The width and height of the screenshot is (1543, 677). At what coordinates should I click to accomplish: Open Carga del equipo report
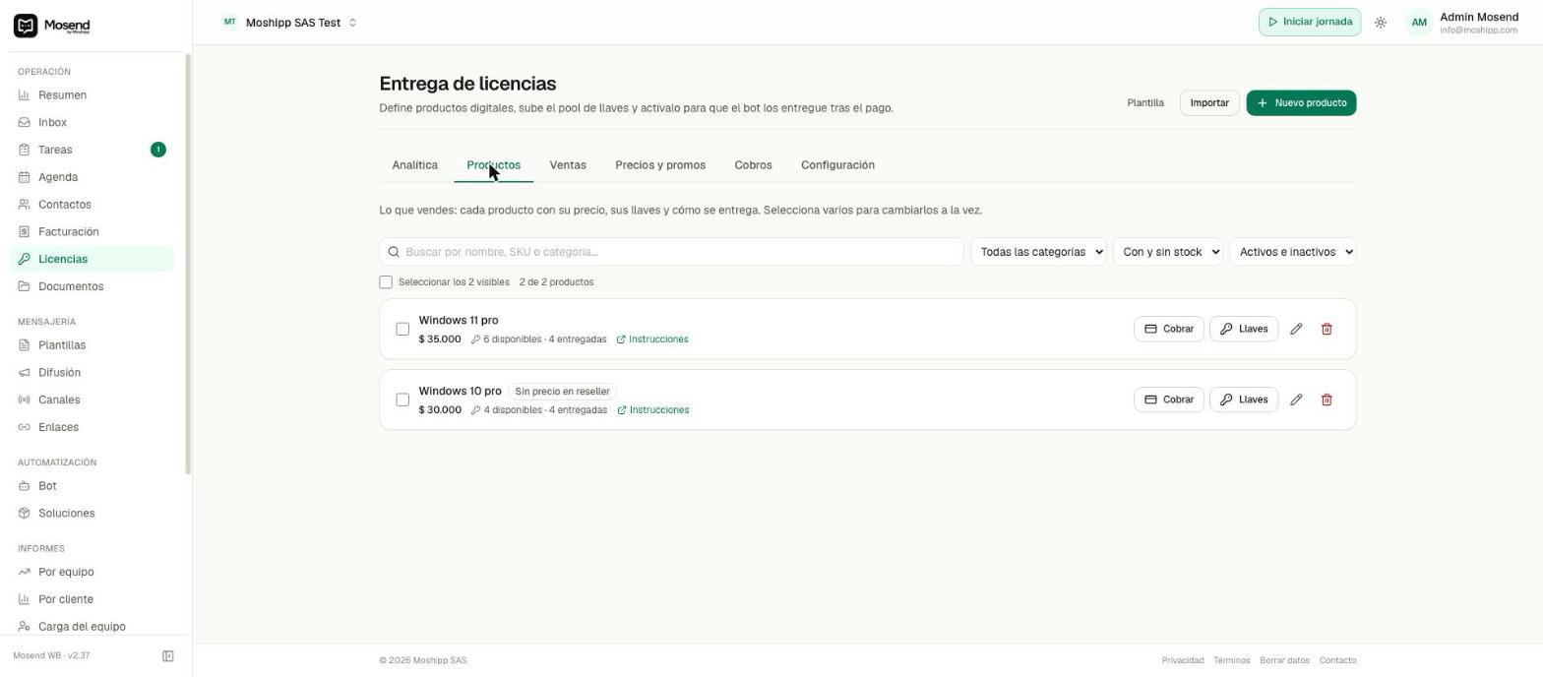pyautogui.click(x=93, y=627)
